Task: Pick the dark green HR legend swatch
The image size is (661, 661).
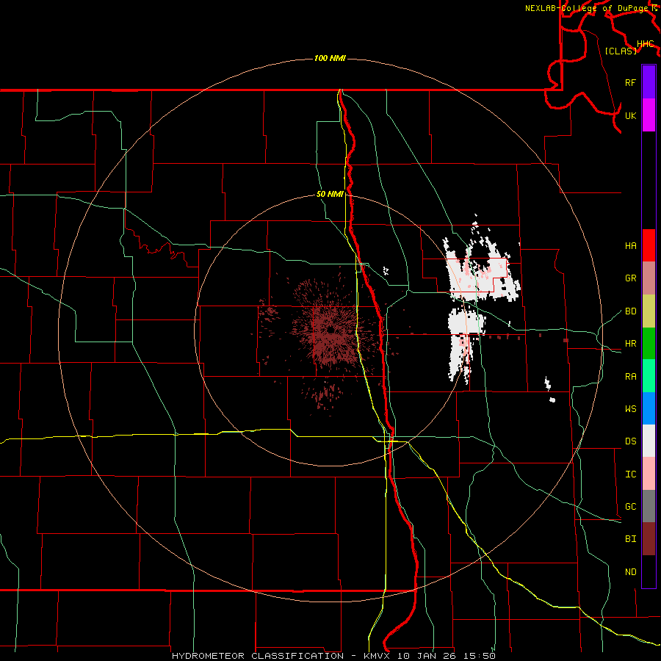Action: point(649,343)
